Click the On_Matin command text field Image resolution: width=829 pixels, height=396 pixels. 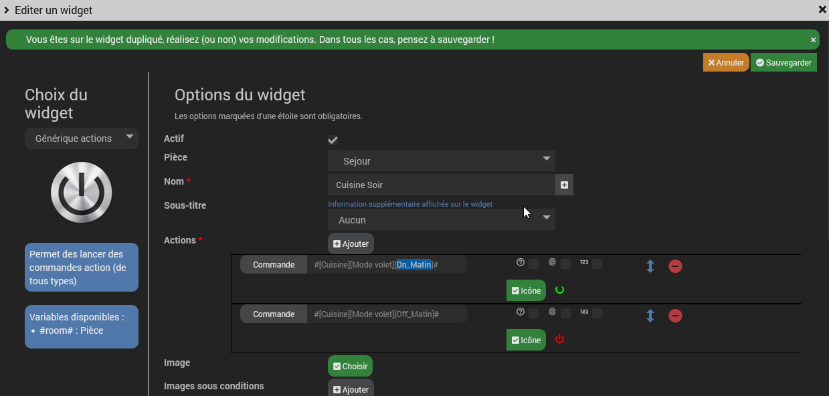387,265
